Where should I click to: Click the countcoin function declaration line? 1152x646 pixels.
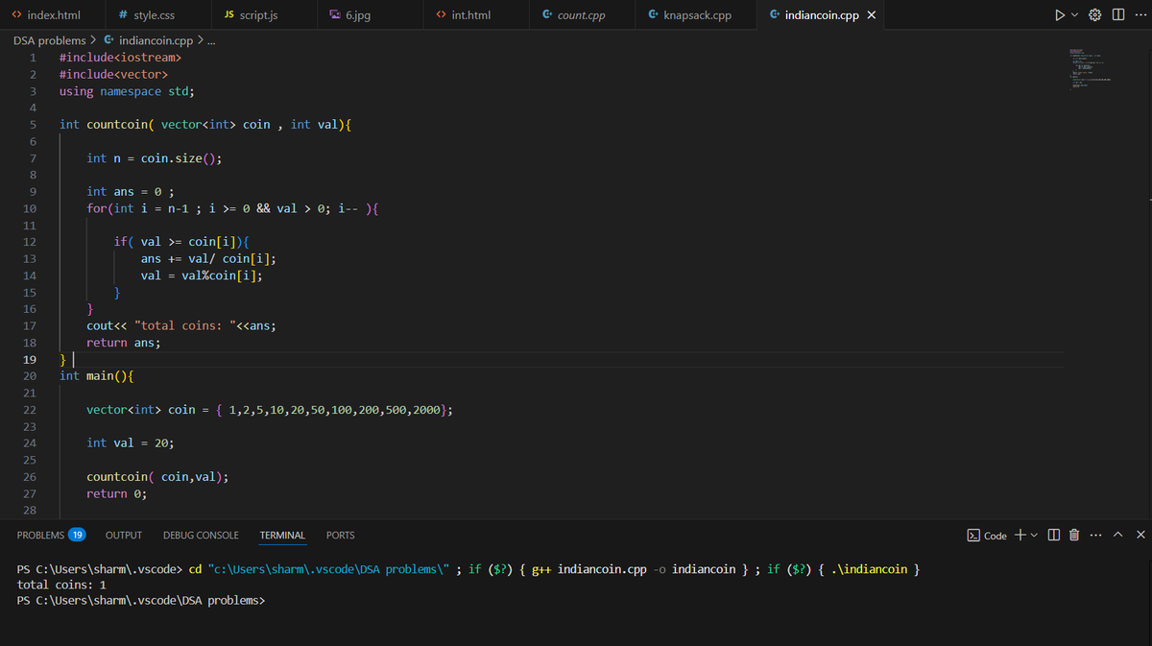click(x=204, y=125)
